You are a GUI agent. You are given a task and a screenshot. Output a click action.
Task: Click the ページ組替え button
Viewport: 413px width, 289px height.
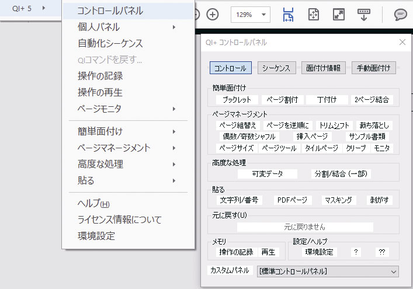238,126
